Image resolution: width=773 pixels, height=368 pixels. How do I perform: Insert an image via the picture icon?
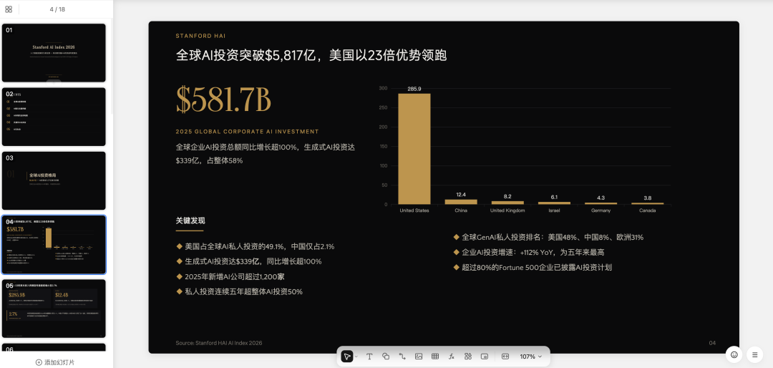click(419, 357)
